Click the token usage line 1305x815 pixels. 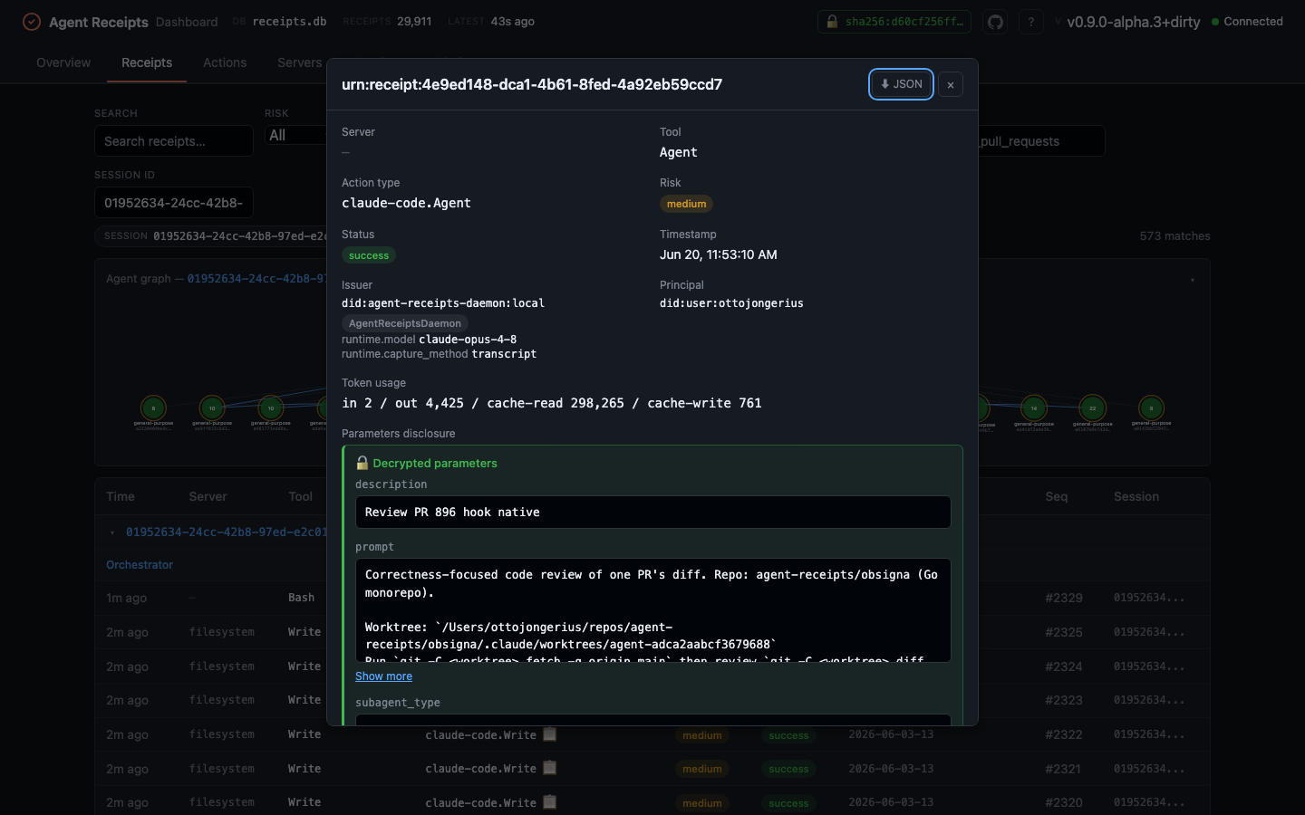(x=552, y=403)
